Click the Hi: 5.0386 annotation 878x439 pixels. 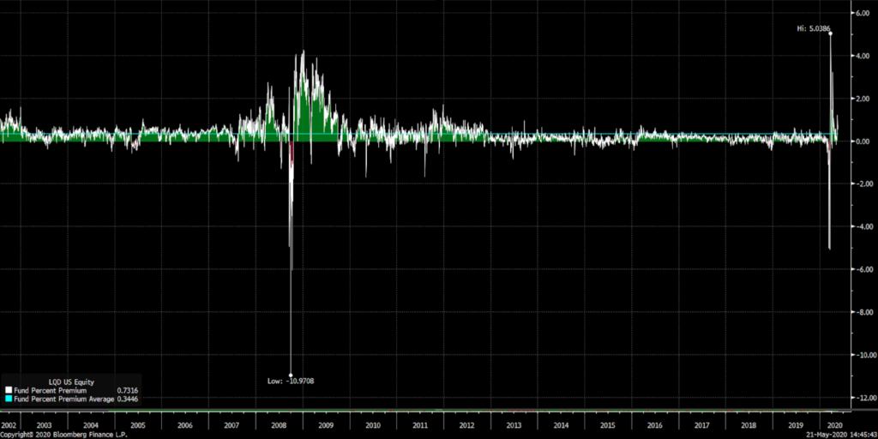[813, 28]
